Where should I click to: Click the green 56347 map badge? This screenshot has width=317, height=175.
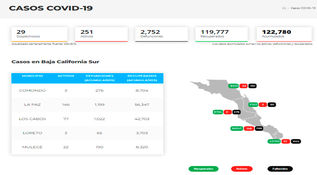237,129
